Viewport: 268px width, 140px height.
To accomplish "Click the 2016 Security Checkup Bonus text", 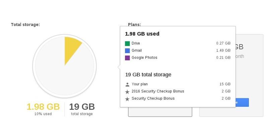I will click(x=158, y=91).
